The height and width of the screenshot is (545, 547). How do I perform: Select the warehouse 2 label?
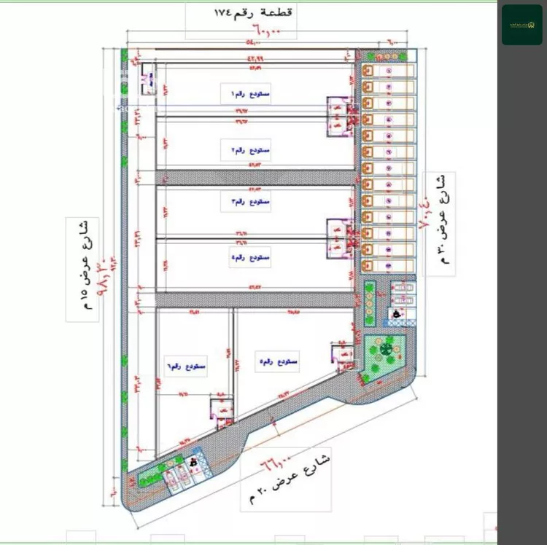coord(247,150)
